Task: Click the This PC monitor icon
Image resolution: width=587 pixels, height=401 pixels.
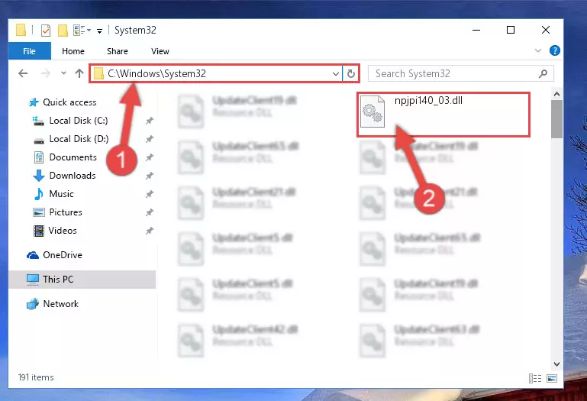Action: click(33, 280)
